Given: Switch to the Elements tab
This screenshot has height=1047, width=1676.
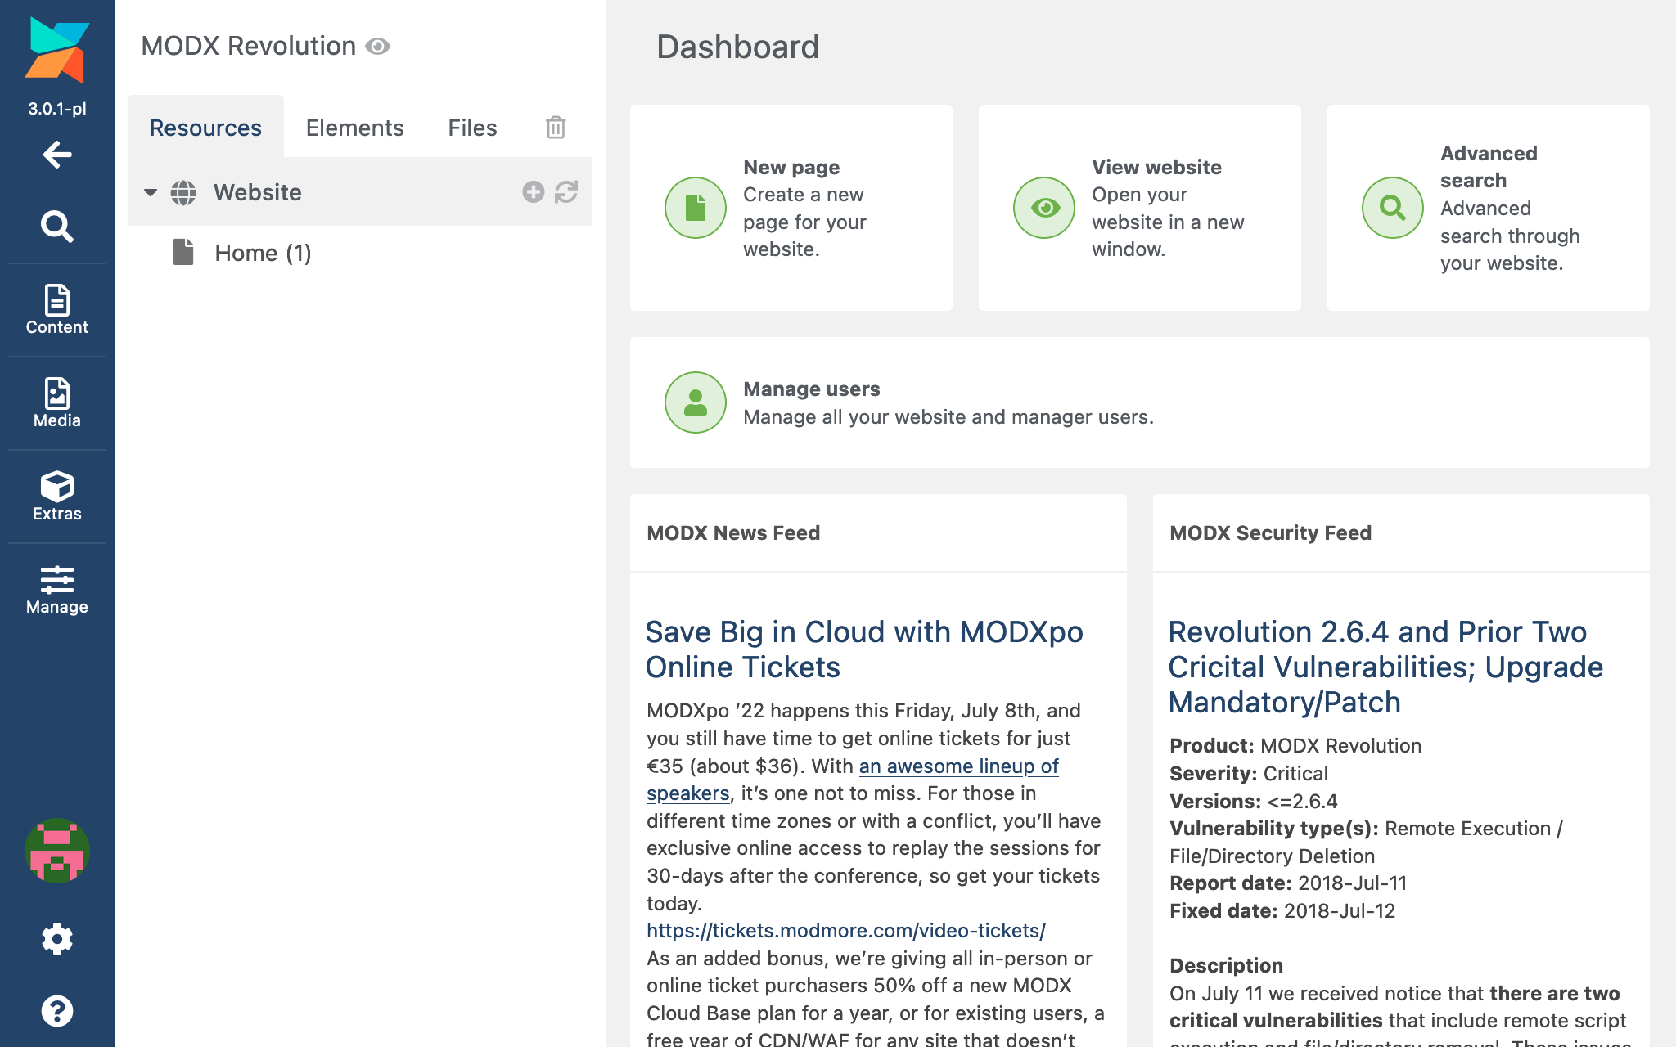Looking at the screenshot, I should (354, 128).
